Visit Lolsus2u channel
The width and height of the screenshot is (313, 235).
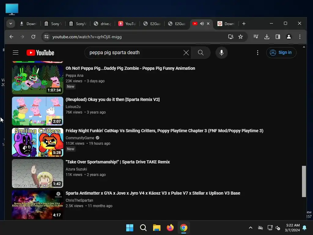[73, 107]
